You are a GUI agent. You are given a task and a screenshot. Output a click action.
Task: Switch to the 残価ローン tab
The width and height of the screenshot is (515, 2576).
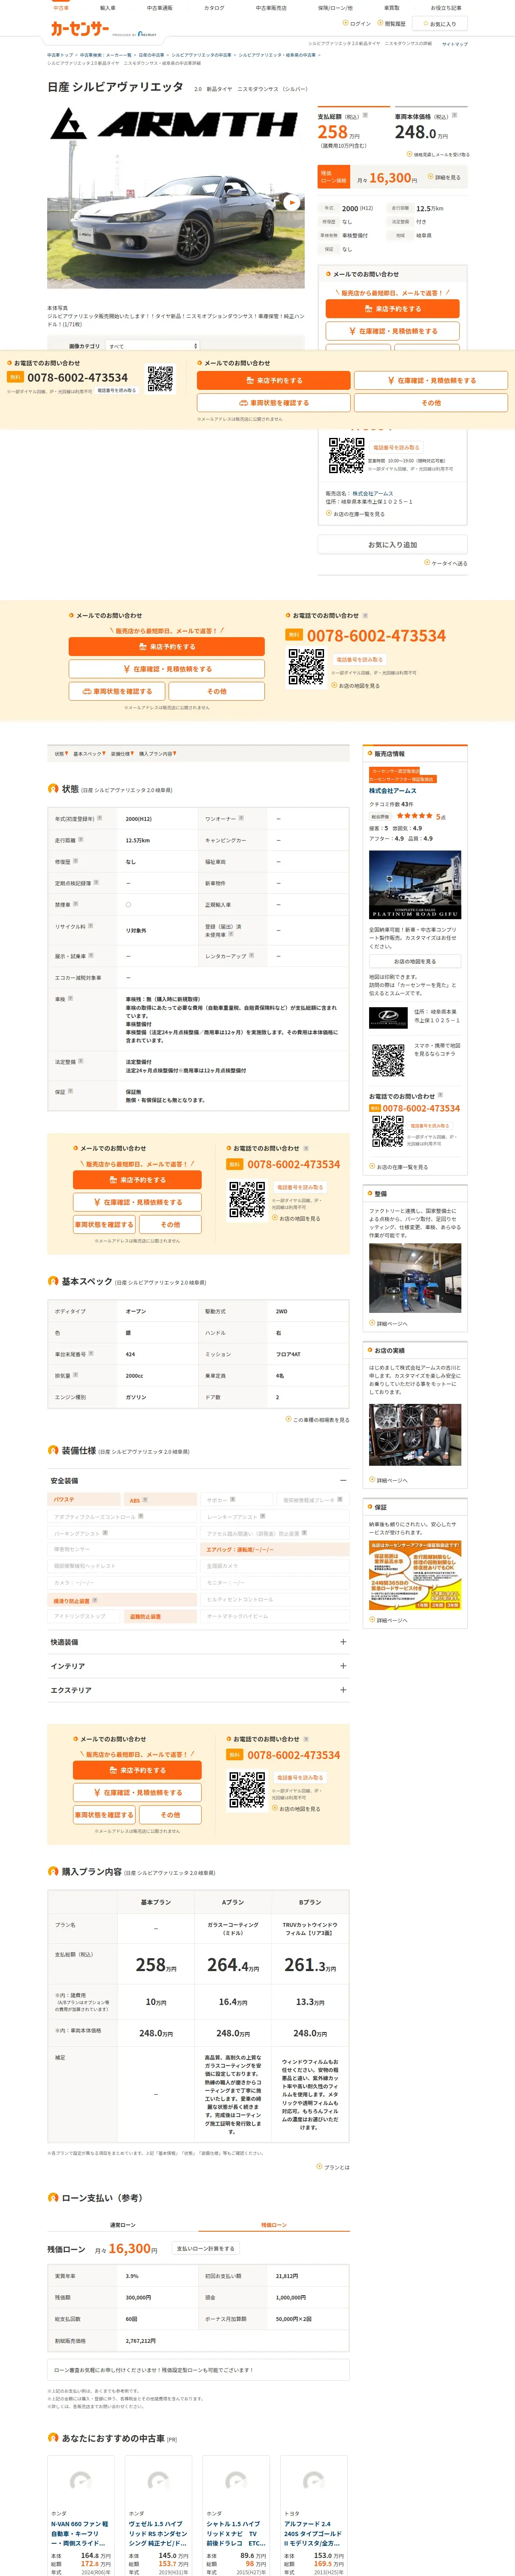274,2225
